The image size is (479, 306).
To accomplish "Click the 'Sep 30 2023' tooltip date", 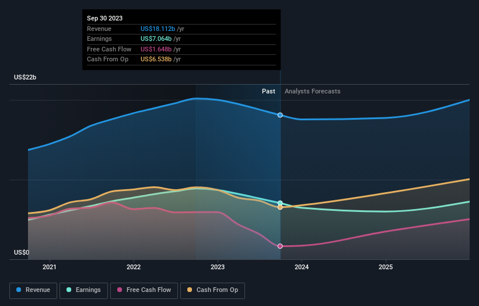I will pos(105,18).
